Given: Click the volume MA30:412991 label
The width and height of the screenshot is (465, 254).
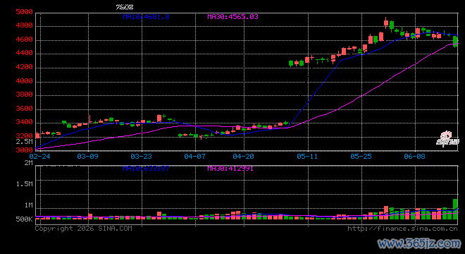Looking at the screenshot, I should tap(230, 169).
